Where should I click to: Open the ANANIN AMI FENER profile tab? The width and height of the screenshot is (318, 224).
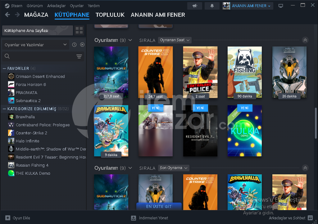pyautogui.click(x=158, y=15)
